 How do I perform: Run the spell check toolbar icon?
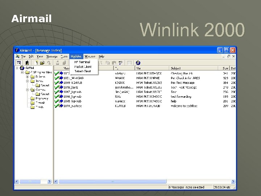[121, 63]
